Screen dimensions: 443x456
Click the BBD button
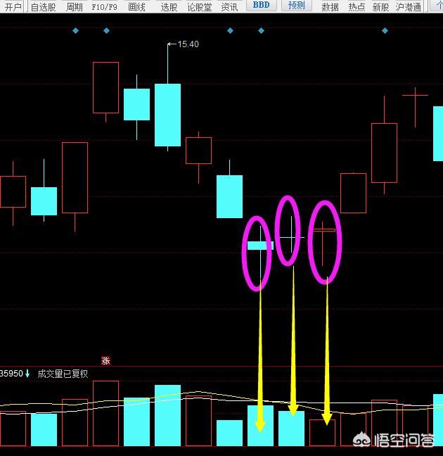click(261, 5)
